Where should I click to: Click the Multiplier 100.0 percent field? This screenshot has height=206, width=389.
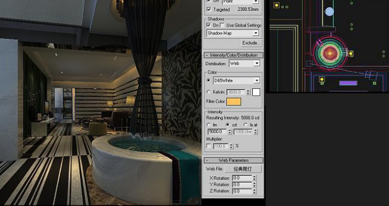coord(221,146)
